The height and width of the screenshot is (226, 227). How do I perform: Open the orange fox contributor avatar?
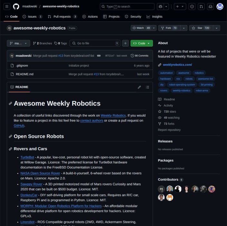[x=170, y=198]
